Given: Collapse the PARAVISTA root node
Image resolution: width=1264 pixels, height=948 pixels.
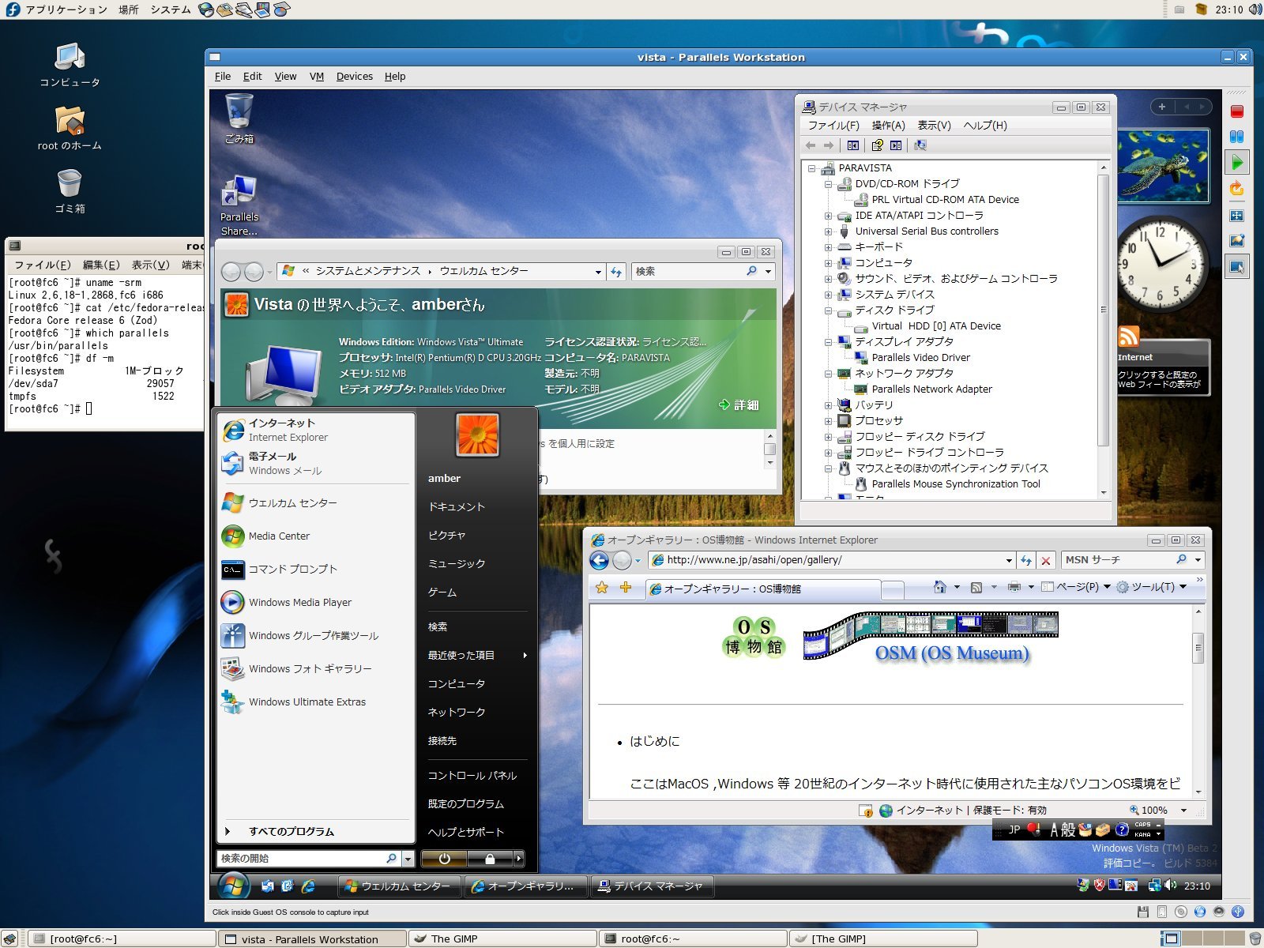Looking at the screenshot, I should point(811,168).
